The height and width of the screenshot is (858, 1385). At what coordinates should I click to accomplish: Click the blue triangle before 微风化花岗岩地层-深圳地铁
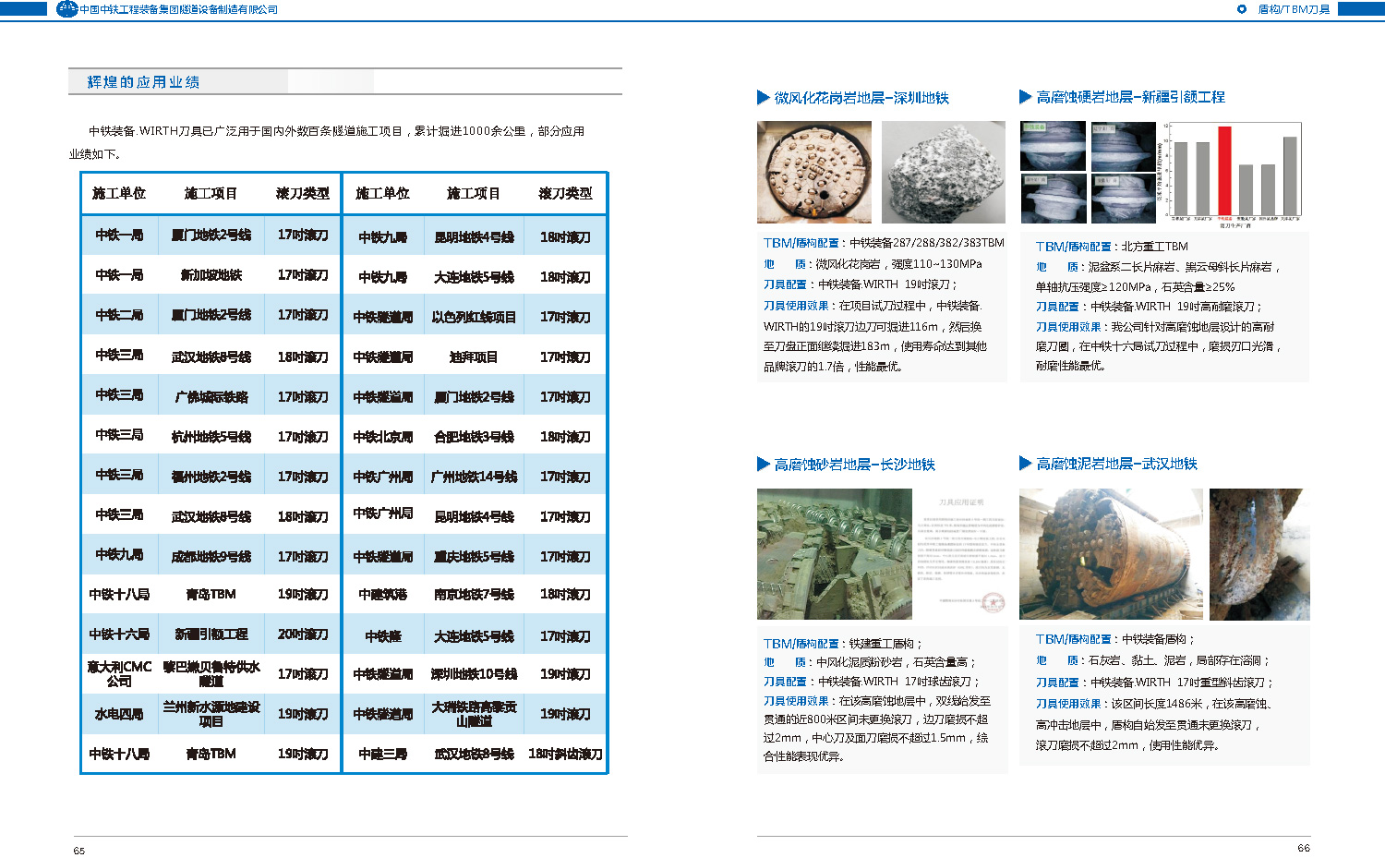(763, 97)
